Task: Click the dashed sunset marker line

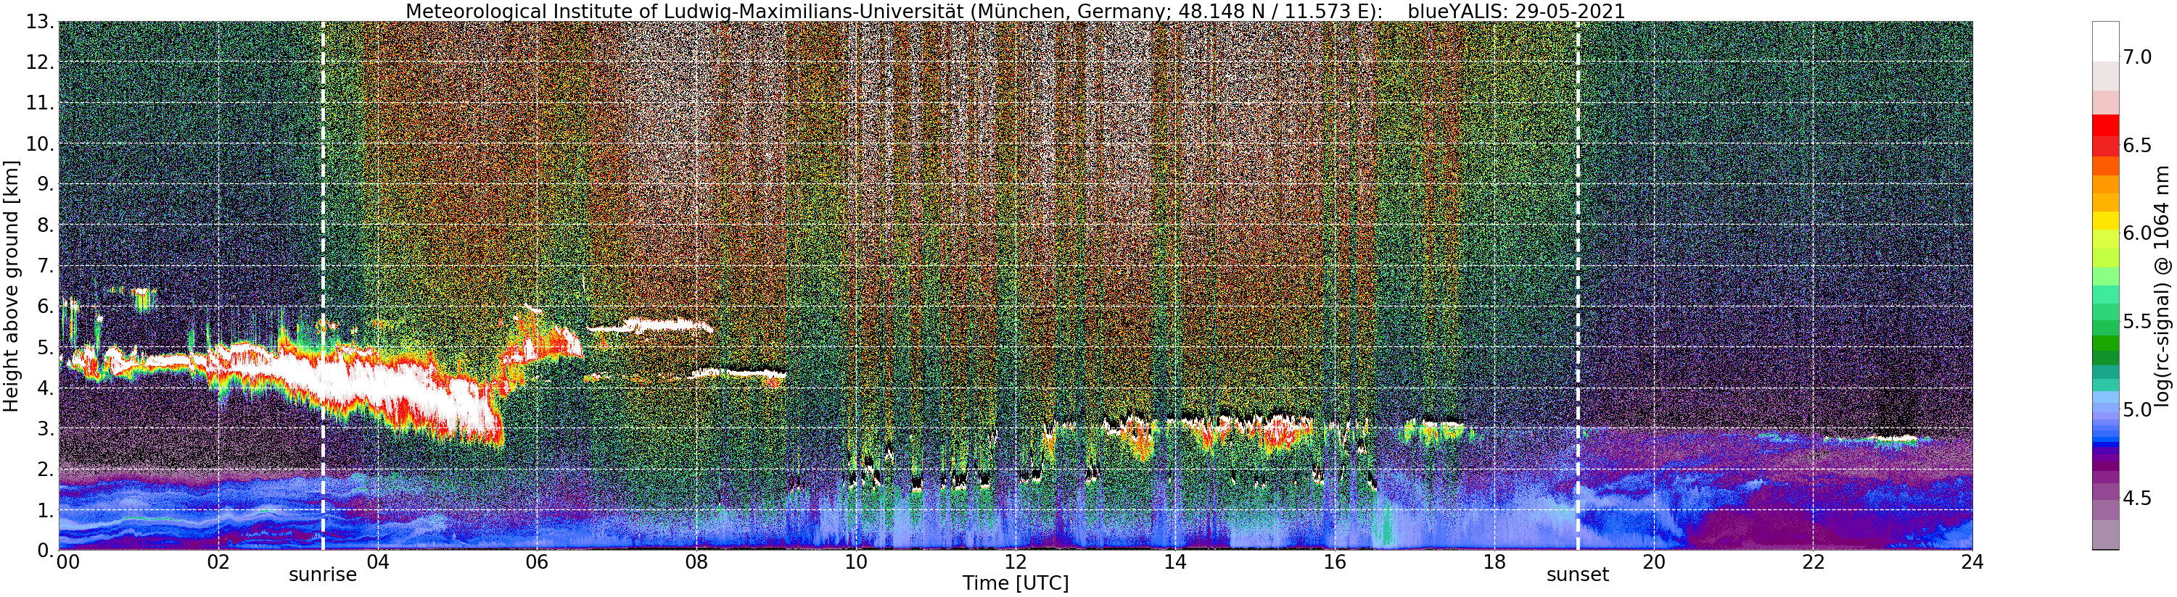Action: (1577, 285)
